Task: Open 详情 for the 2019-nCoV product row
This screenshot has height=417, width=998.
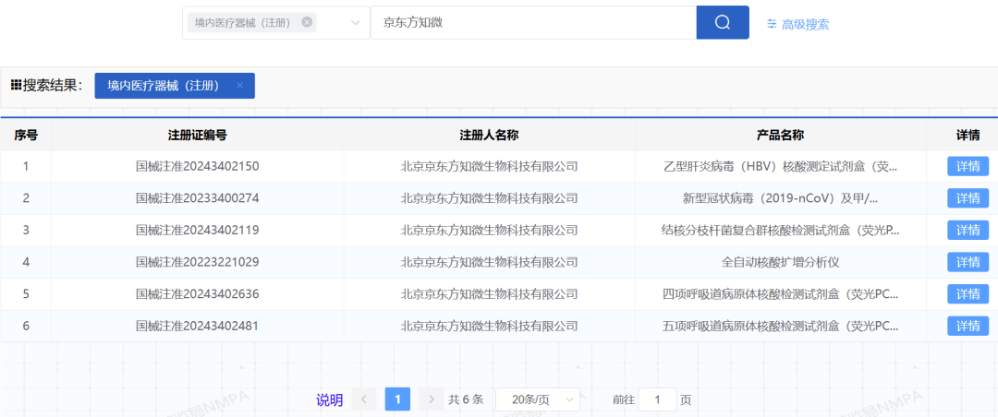Action: click(968, 198)
